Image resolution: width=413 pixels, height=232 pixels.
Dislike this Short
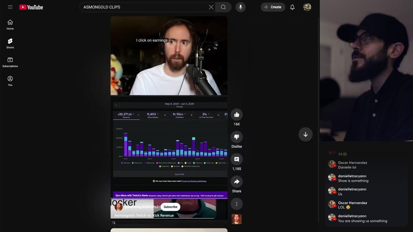click(x=237, y=137)
